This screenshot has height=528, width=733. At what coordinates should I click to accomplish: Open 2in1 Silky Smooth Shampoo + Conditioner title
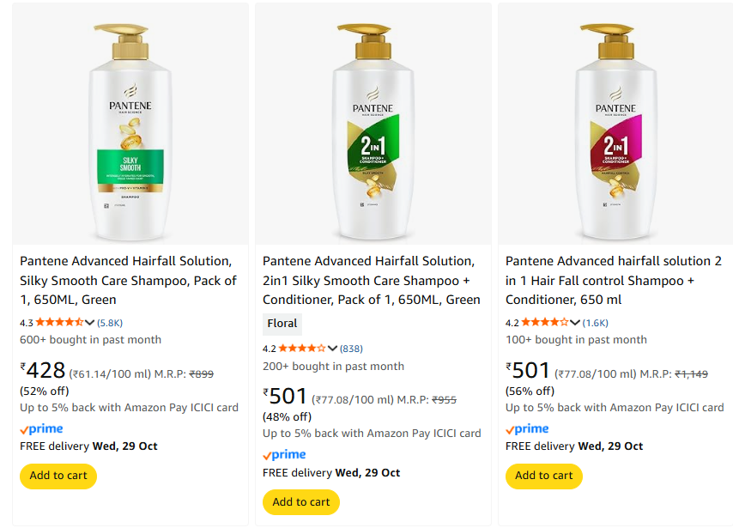tap(372, 280)
